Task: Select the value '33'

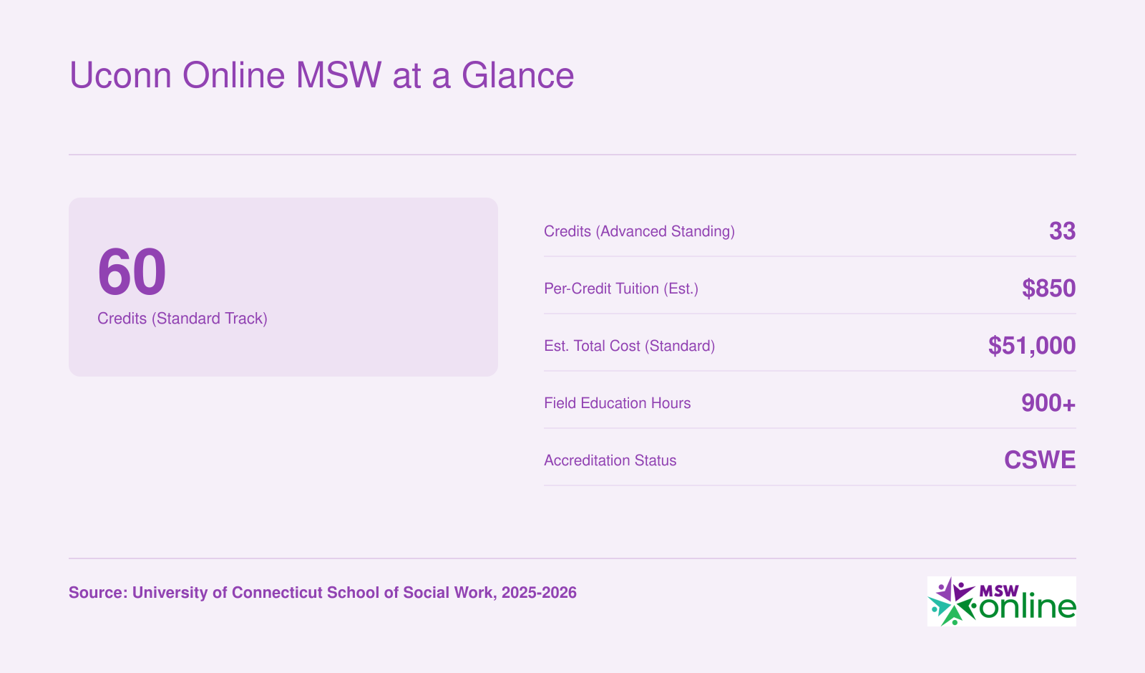Action: (x=1062, y=231)
